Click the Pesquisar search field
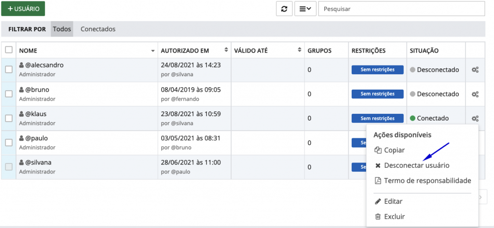Viewport: 494px width, 228px height. click(402, 9)
